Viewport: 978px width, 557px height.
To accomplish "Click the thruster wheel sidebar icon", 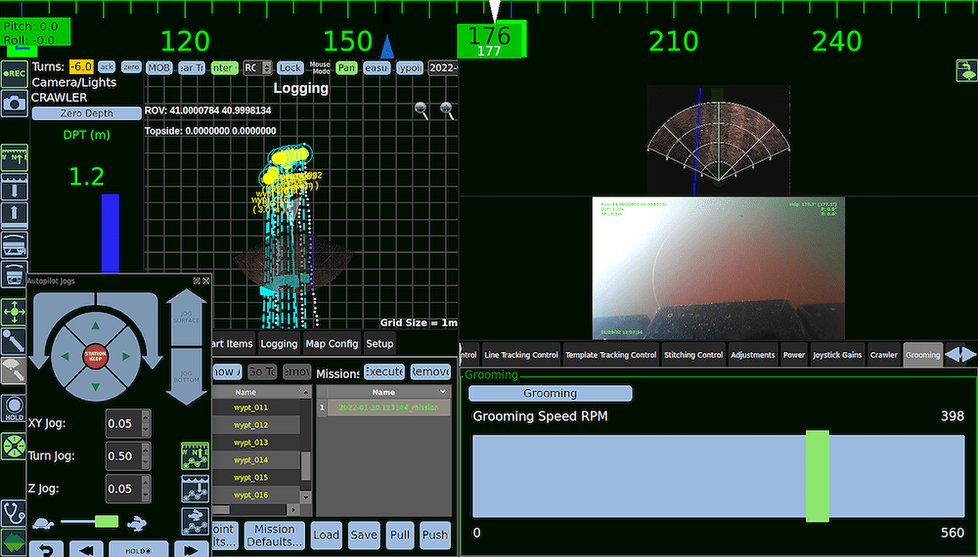I will click(14, 447).
